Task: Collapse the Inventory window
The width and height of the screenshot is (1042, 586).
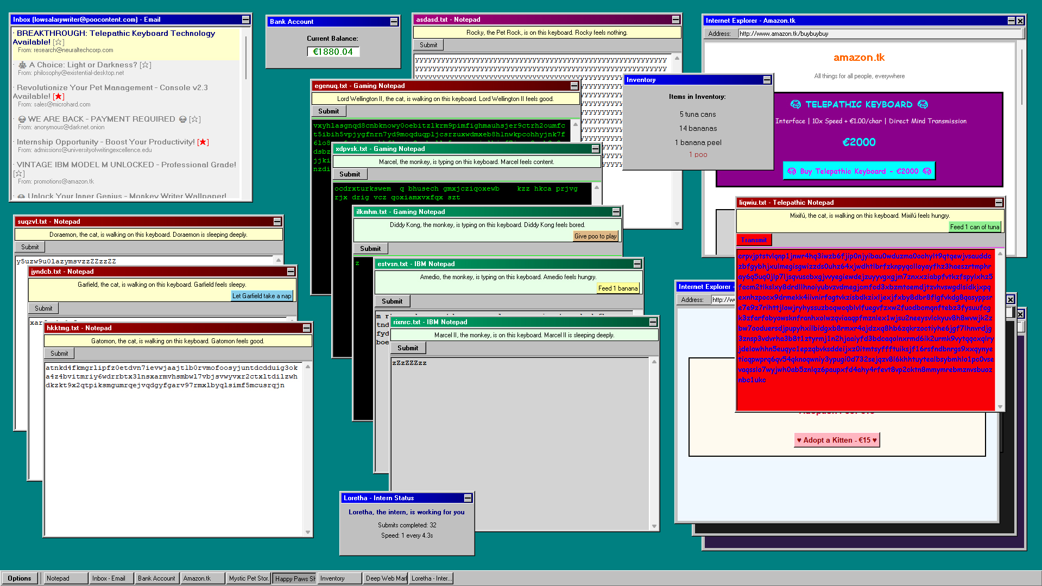Action: [767, 80]
